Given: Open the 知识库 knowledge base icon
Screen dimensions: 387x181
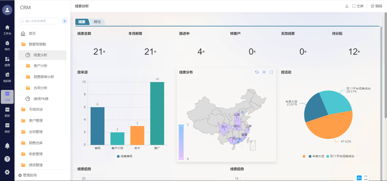Looking at the screenshot, I should [x=7, y=77].
